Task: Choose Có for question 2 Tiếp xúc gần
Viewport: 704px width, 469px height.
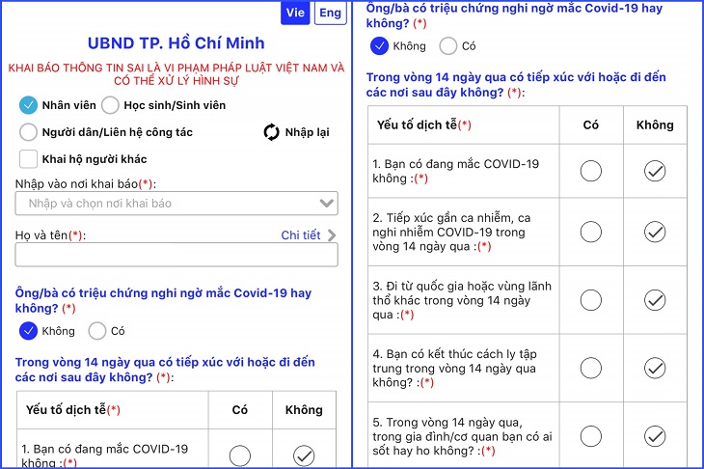Action: click(x=591, y=232)
